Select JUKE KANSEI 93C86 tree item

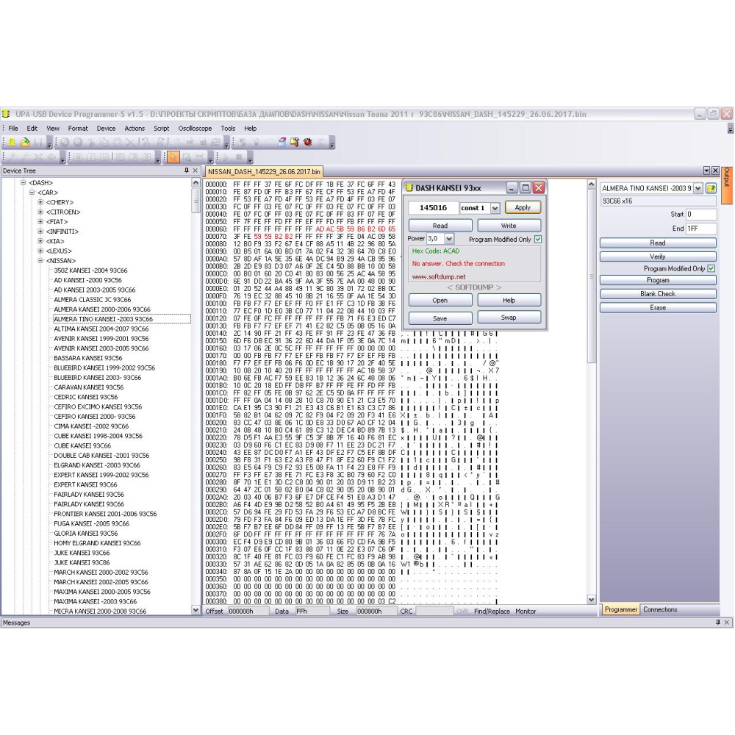[82, 562]
